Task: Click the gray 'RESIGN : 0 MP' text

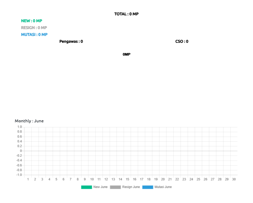Action: [34, 28]
